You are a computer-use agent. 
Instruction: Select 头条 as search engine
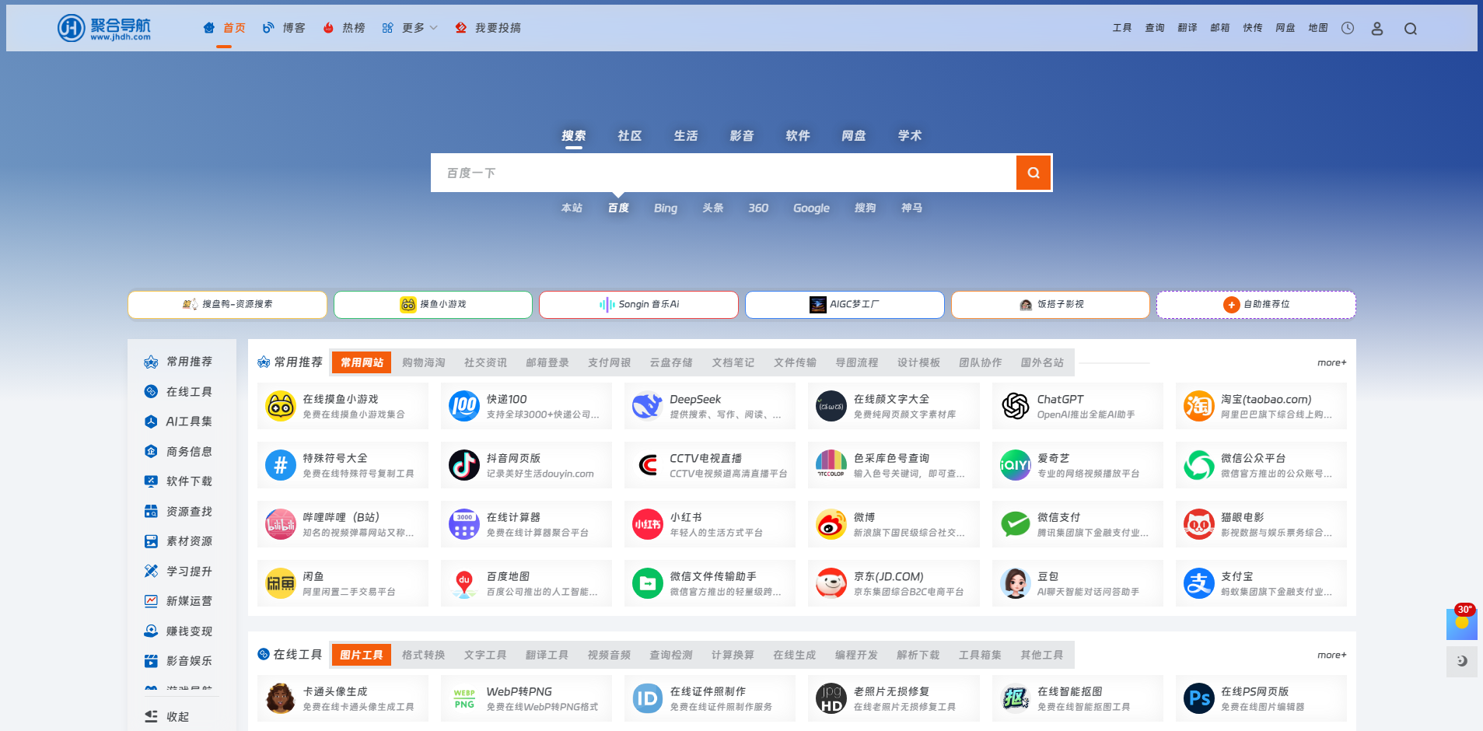(x=712, y=208)
